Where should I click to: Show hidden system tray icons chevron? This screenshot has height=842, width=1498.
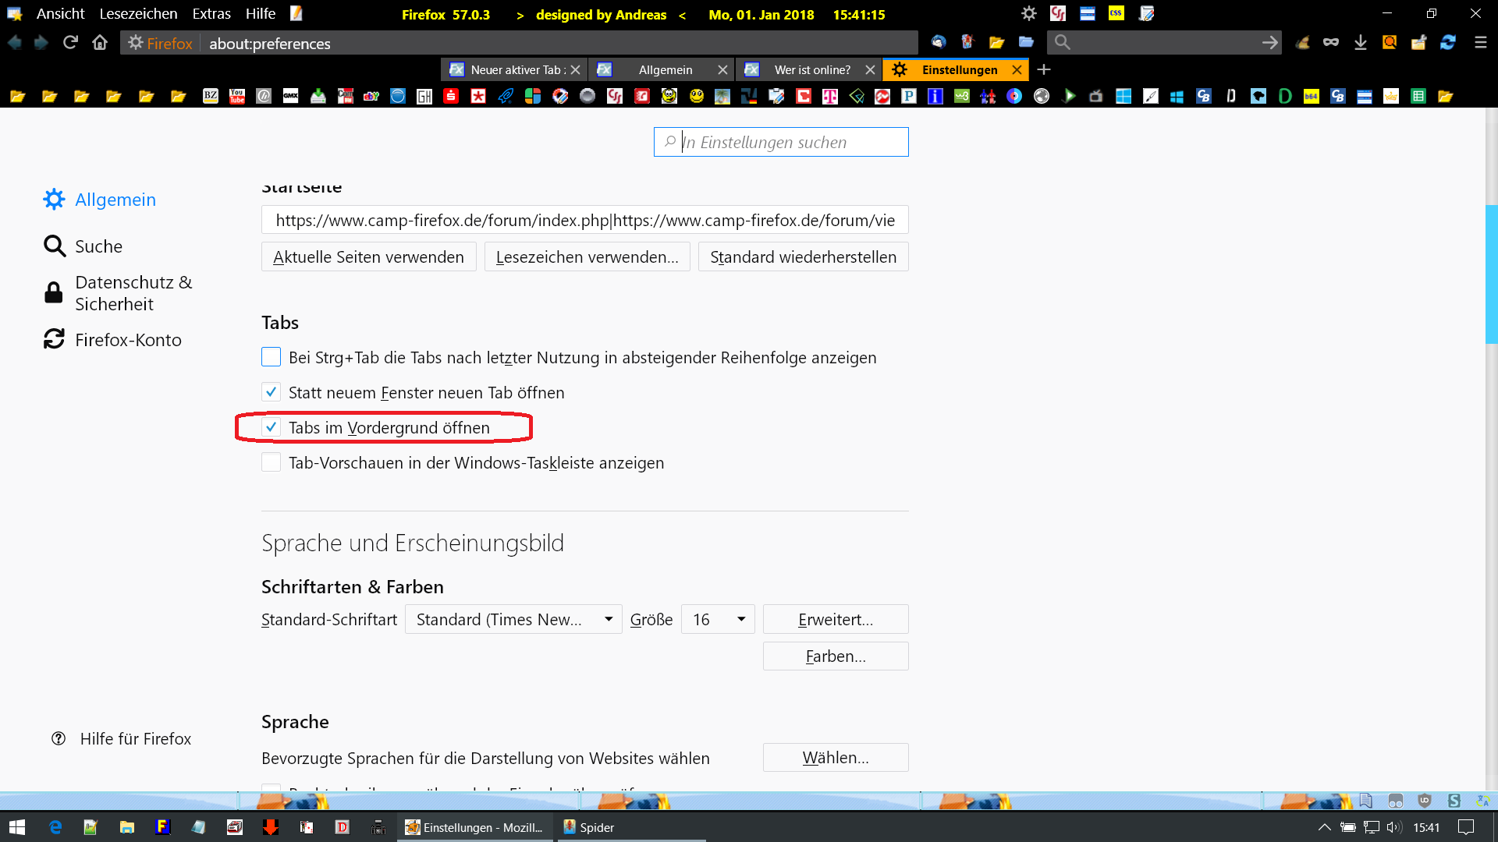click(x=1324, y=827)
